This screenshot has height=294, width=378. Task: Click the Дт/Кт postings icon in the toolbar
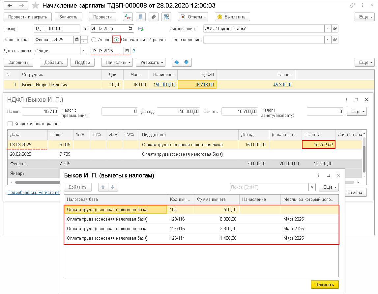pos(128,17)
